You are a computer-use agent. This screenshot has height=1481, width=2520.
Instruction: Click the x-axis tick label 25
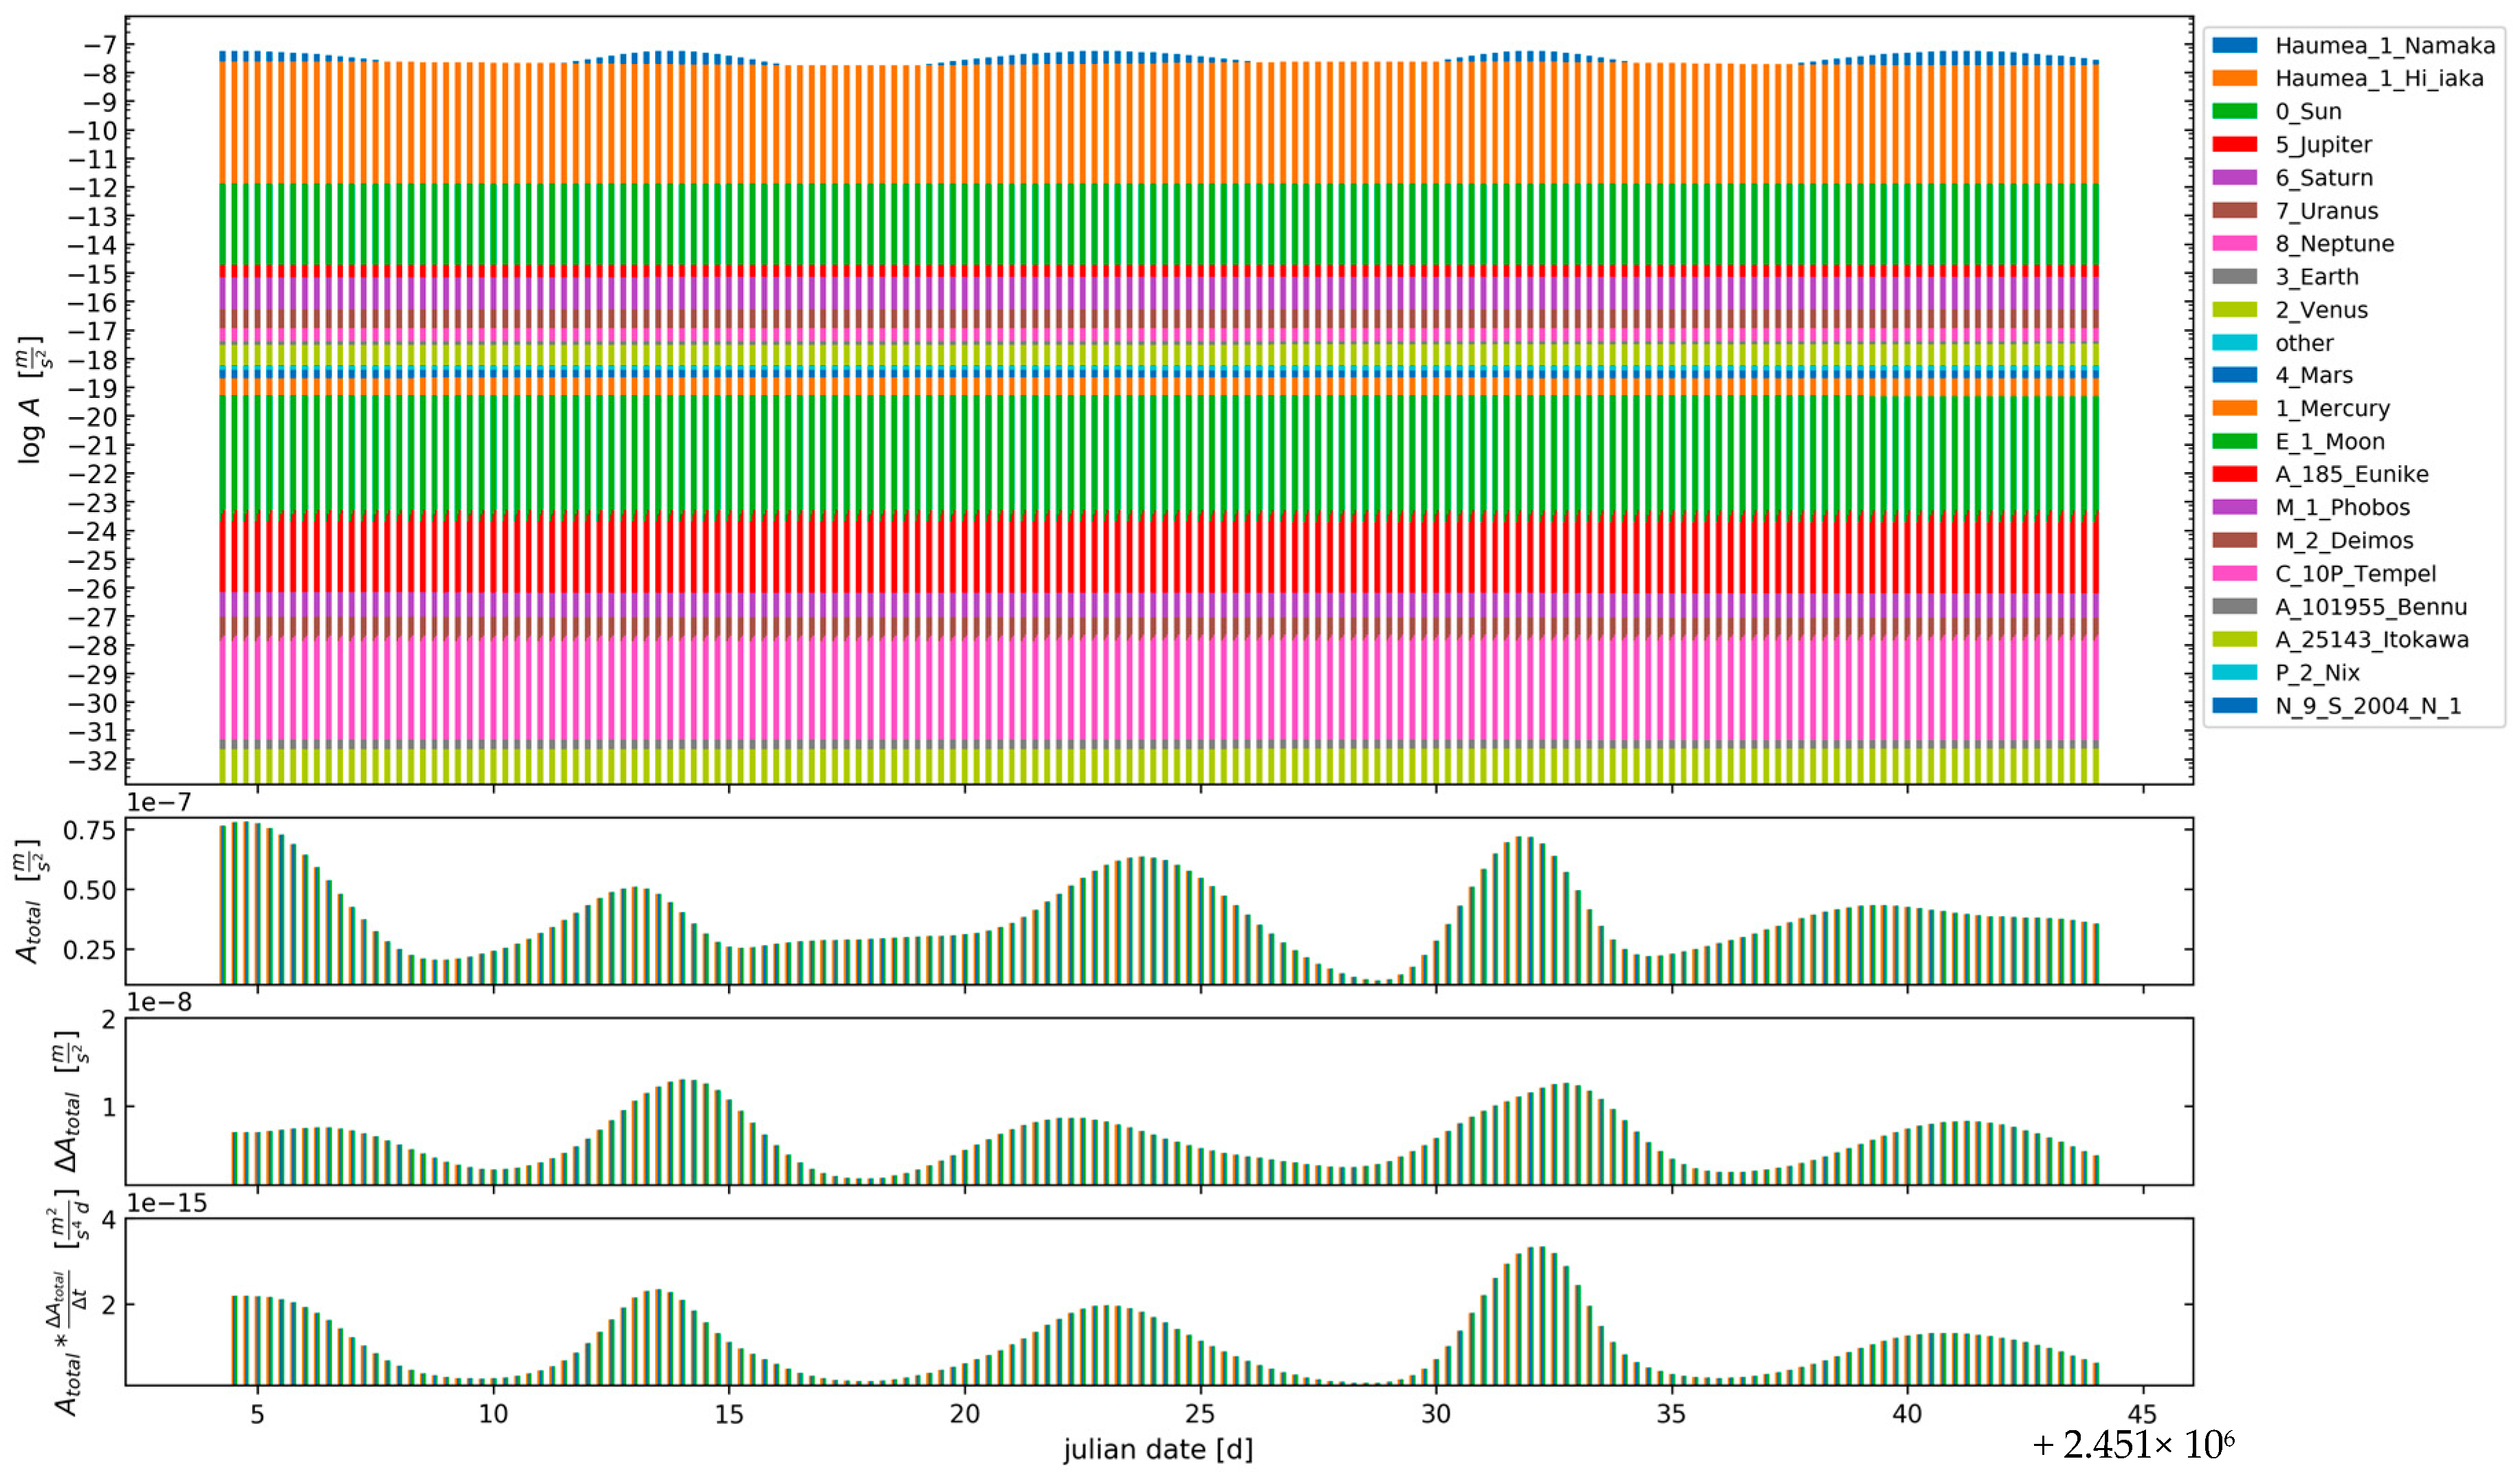(1199, 1414)
